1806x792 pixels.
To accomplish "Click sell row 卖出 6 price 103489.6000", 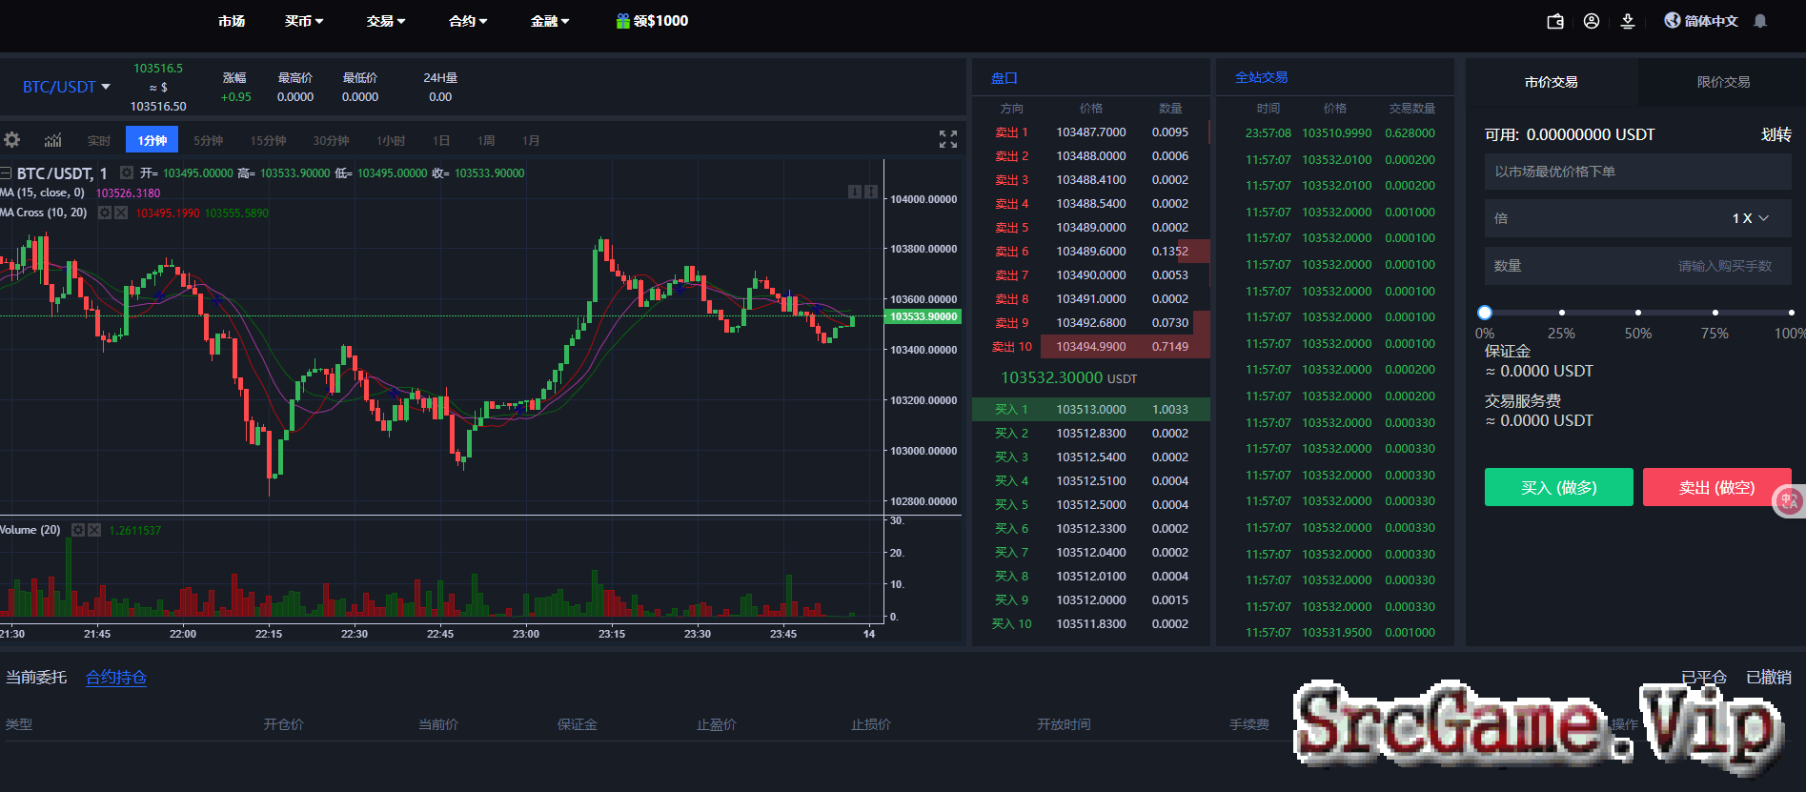I will 1091,252.
